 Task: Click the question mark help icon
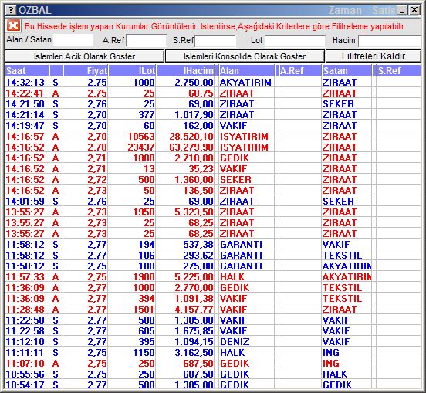(11, 10)
